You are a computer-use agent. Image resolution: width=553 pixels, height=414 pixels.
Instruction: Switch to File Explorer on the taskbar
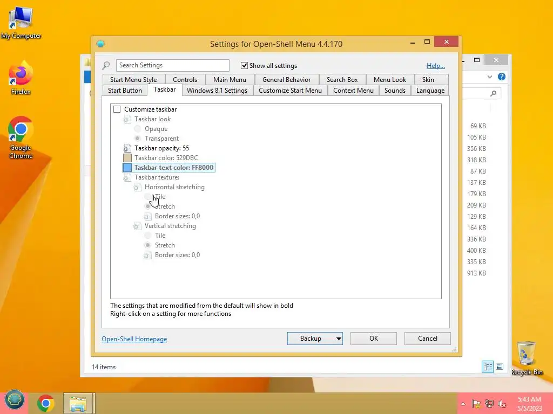pos(79,403)
